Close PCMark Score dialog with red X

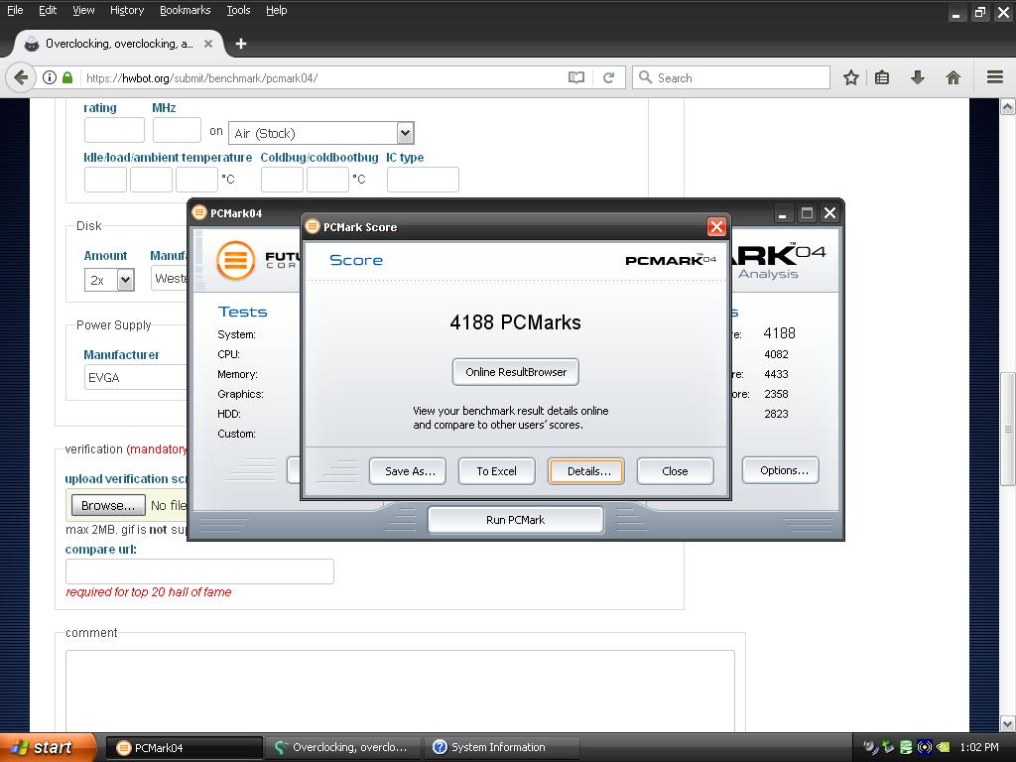coord(716,227)
